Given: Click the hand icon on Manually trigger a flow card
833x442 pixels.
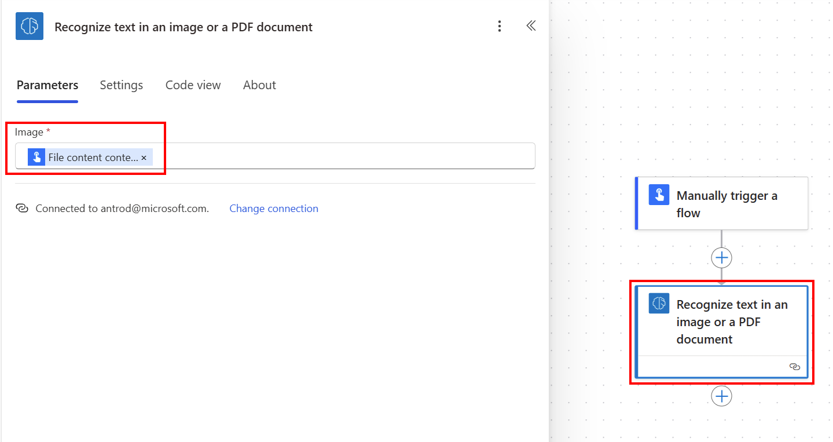Looking at the screenshot, I should point(659,195).
